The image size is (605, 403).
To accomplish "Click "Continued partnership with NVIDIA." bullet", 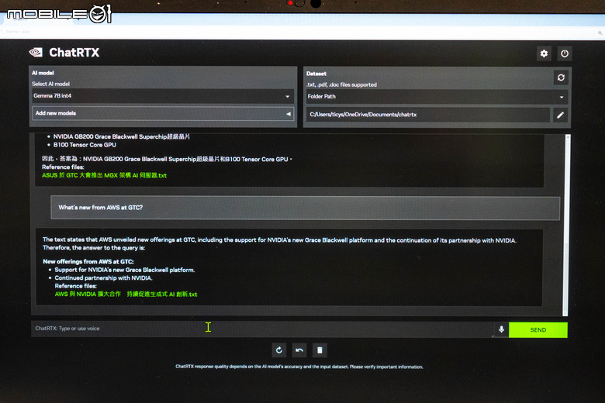I will (103, 278).
